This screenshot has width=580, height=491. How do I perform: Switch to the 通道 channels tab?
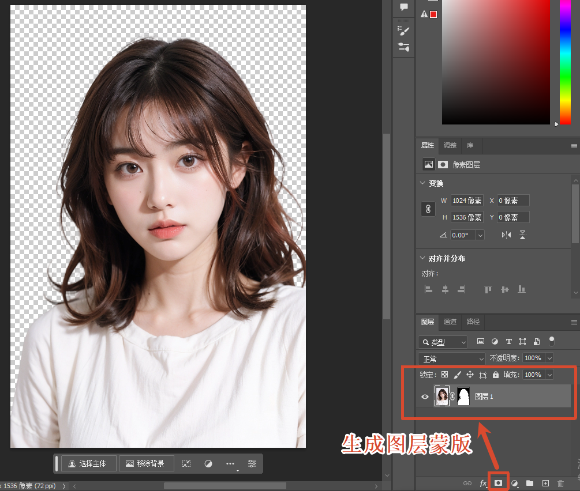[x=450, y=322]
